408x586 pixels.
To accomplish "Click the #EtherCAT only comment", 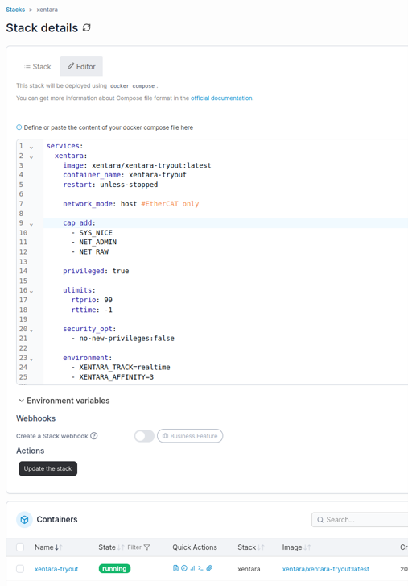I will (170, 204).
